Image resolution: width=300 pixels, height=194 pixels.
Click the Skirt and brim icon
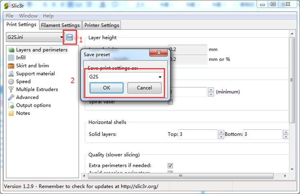point(11,66)
